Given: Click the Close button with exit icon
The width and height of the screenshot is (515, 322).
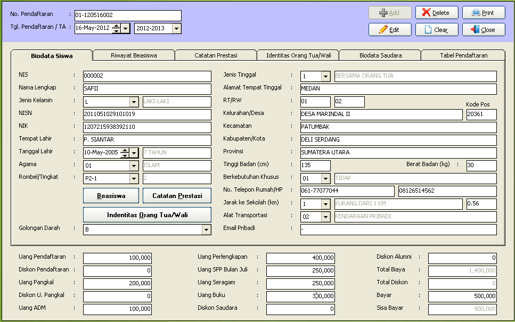Looking at the screenshot, I should click(x=483, y=30).
